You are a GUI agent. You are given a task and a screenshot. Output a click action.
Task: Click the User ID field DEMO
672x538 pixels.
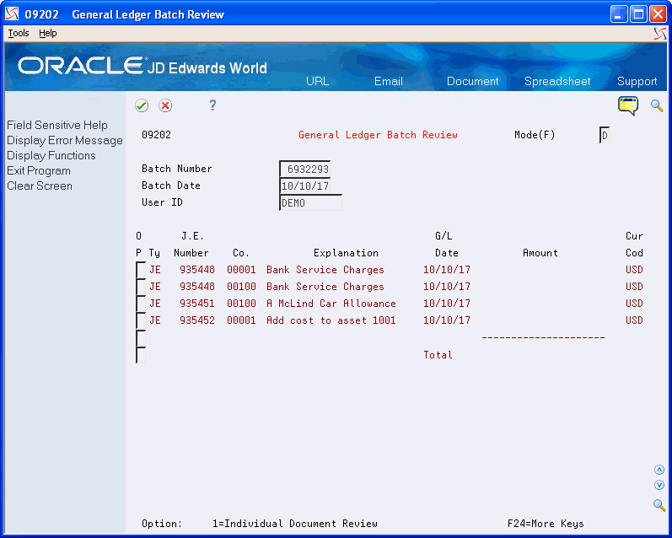tap(311, 202)
